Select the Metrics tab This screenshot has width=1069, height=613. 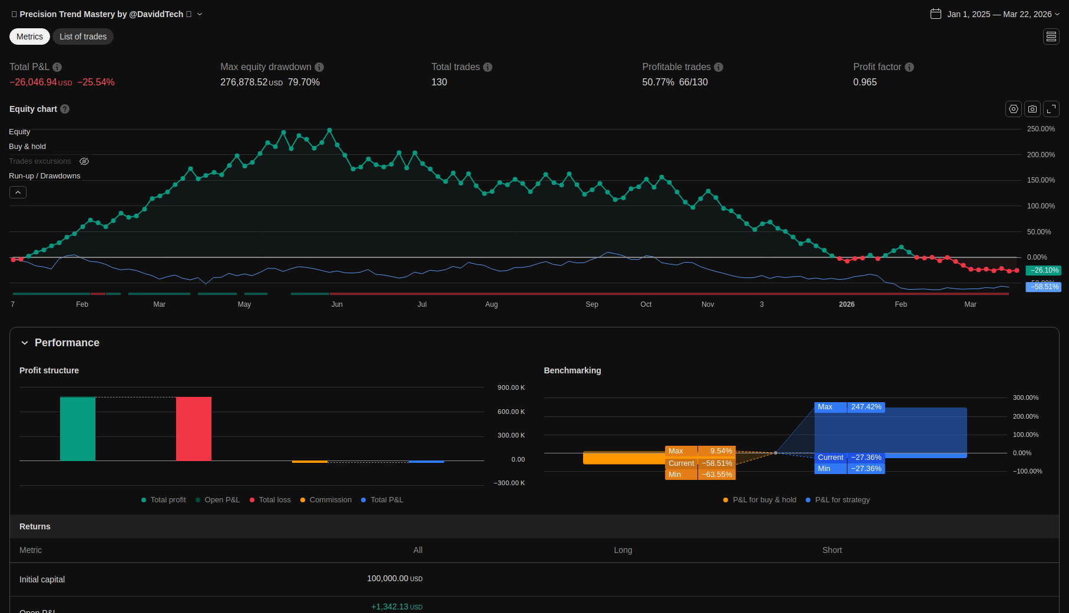pos(29,37)
